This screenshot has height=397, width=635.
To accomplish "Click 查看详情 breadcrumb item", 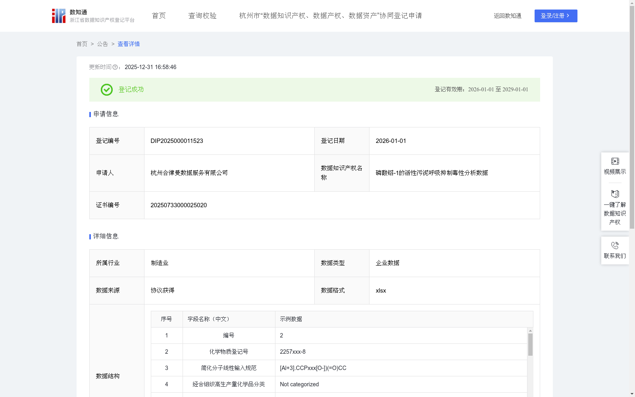I will [x=129, y=44].
